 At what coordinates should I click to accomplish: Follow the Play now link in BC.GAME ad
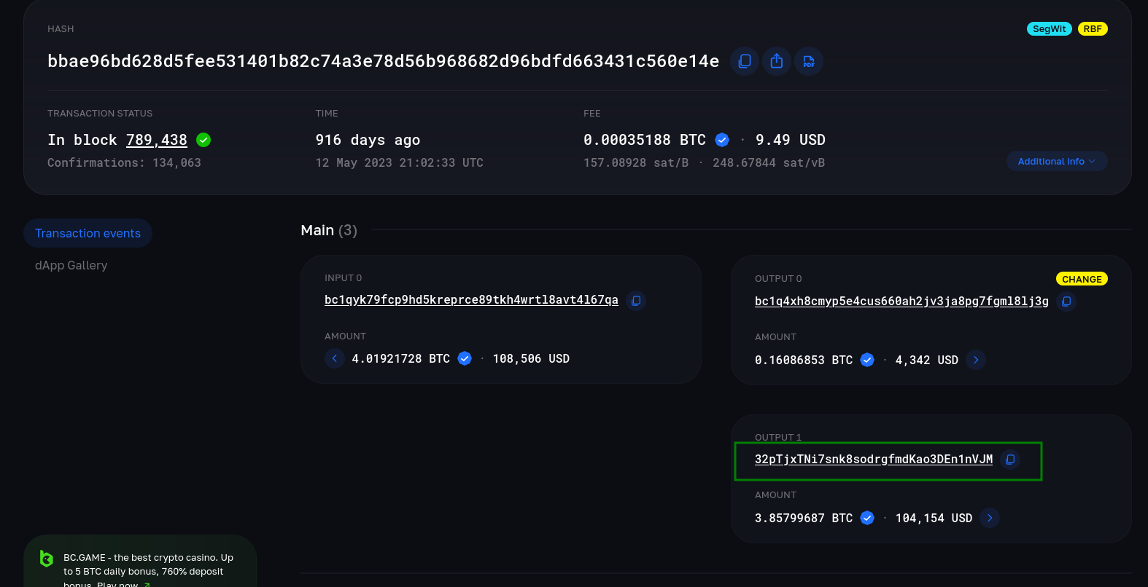(x=119, y=584)
